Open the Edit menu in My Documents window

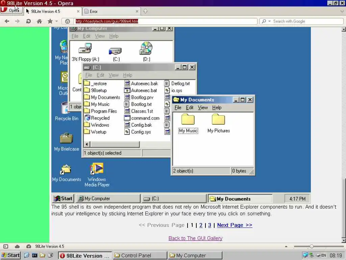190,108
